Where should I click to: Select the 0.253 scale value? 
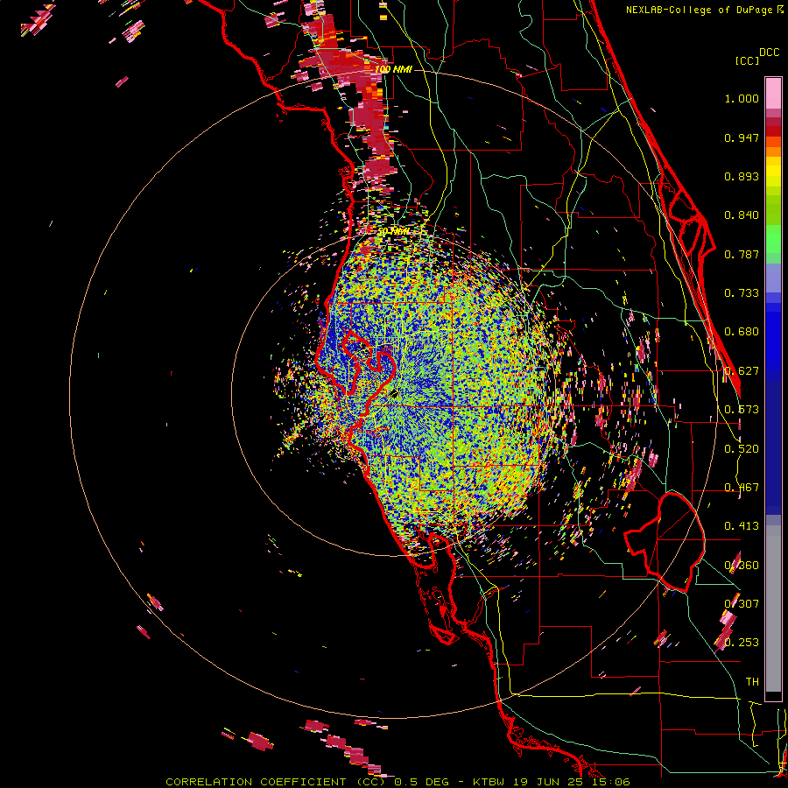pyautogui.click(x=742, y=643)
